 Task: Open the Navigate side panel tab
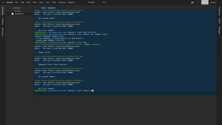pyautogui.click(x=2, y=22)
